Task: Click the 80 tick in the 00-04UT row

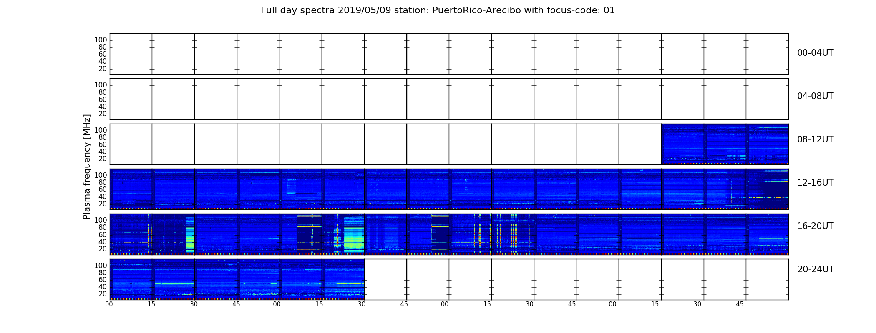Action: [x=103, y=47]
